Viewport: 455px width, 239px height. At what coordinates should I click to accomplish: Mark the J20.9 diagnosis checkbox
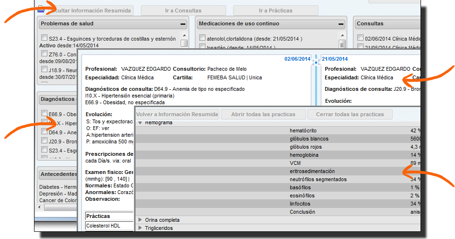tap(45, 141)
